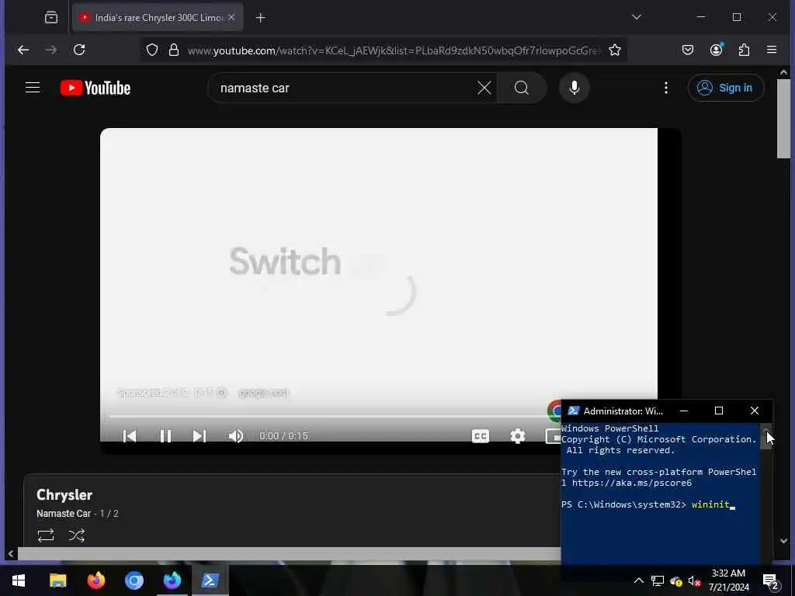This screenshot has width=795, height=596.
Task: Open the muted volume tray icon
Action: 695,580
